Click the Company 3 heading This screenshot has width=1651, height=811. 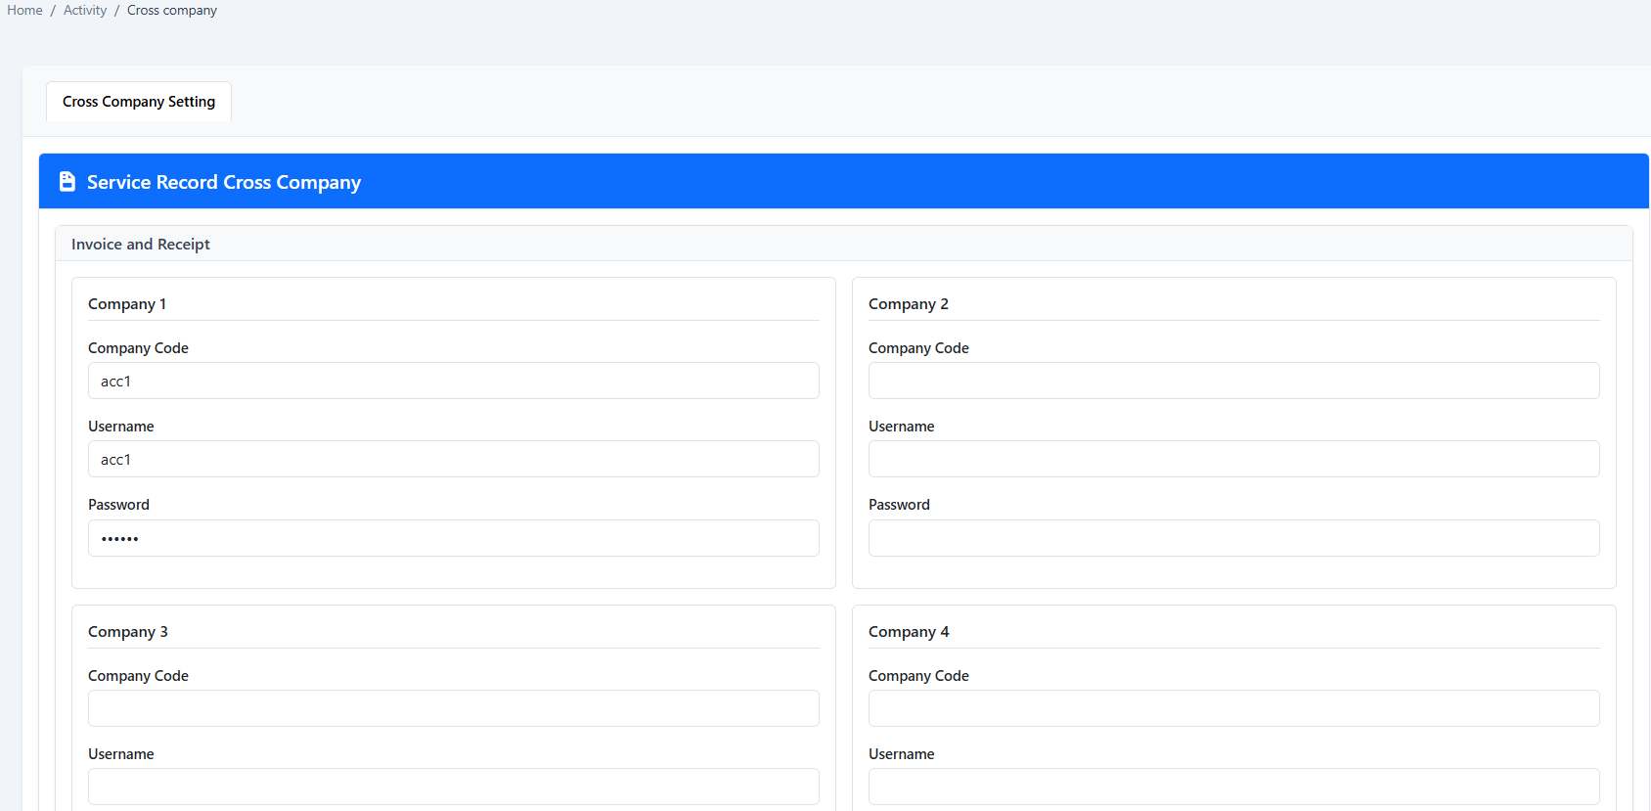[x=128, y=632]
